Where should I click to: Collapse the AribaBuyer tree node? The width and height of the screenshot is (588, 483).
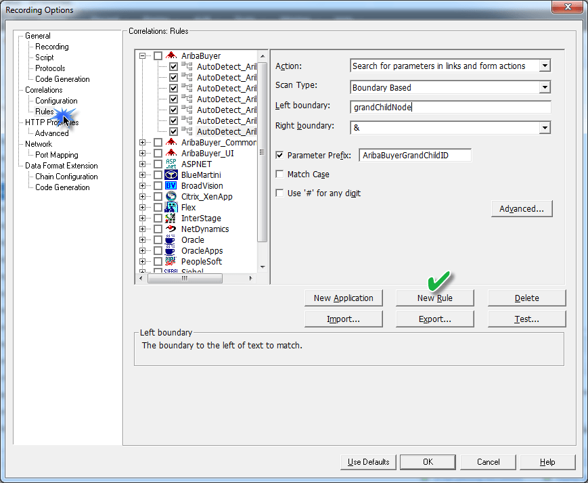(x=143, y=56)
